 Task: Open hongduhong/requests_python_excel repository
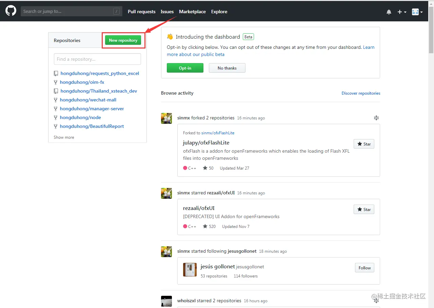click(100, 73)
